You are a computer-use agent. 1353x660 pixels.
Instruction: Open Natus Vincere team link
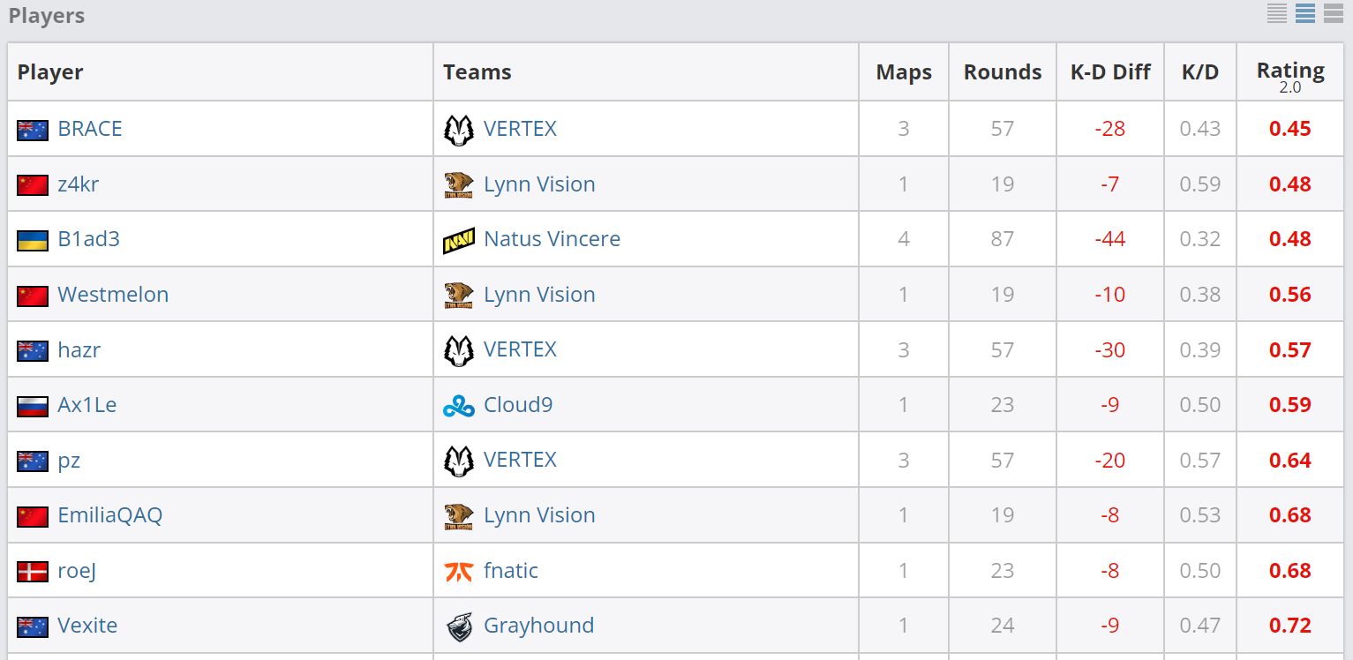click(552, 239)
